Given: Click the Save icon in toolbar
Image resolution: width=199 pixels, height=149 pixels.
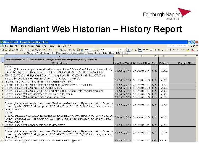Looking at the screenshot, I should tap(10, 50).
